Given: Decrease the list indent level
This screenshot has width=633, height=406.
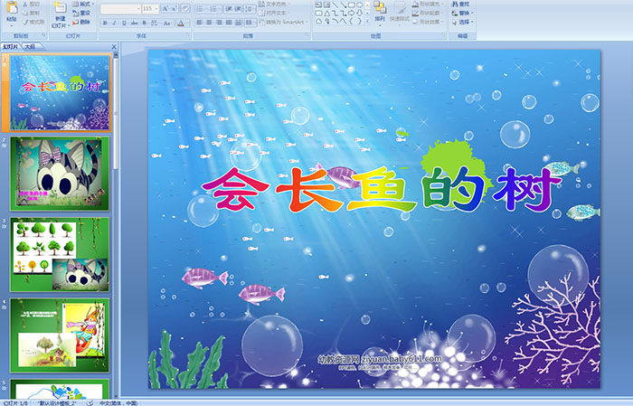Looking at the screenshot, I should pyautogui.click(x=229, y=8).
